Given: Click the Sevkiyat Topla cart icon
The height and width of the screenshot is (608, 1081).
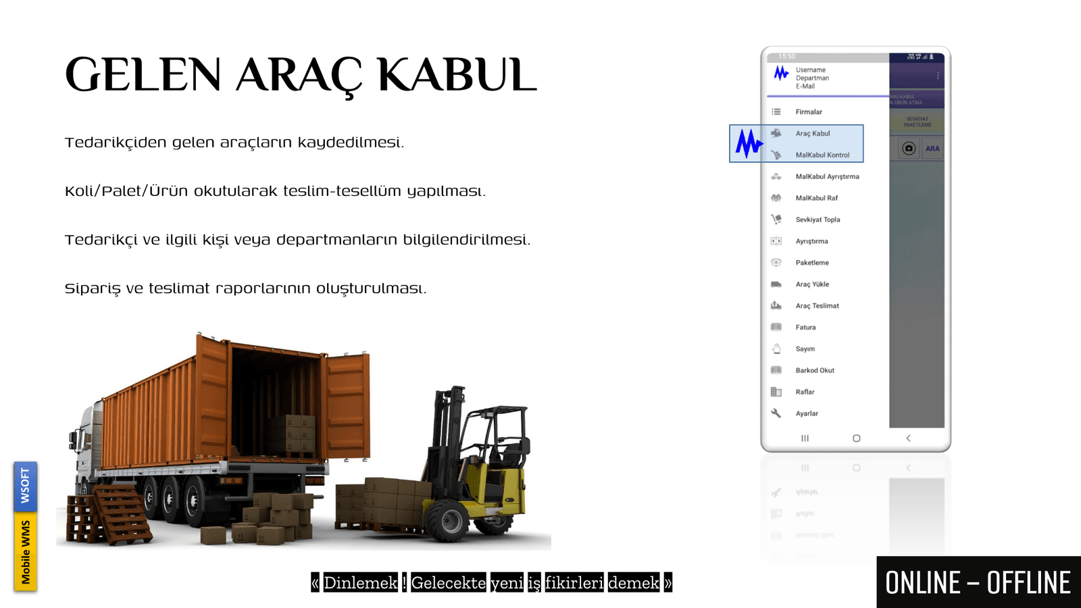Looking at the screenshot, I should (x=776, y=220).
